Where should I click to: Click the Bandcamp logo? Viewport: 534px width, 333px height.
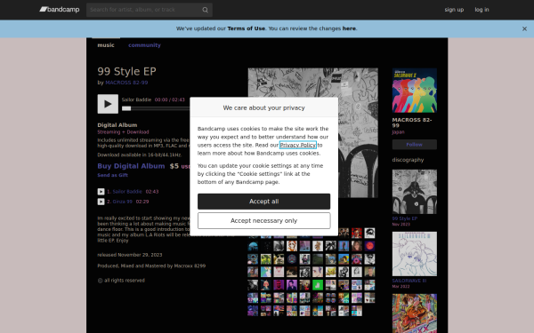coord(60,10)
